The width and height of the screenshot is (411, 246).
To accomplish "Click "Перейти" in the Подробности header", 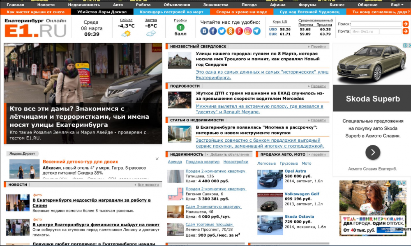I will 318,86.
